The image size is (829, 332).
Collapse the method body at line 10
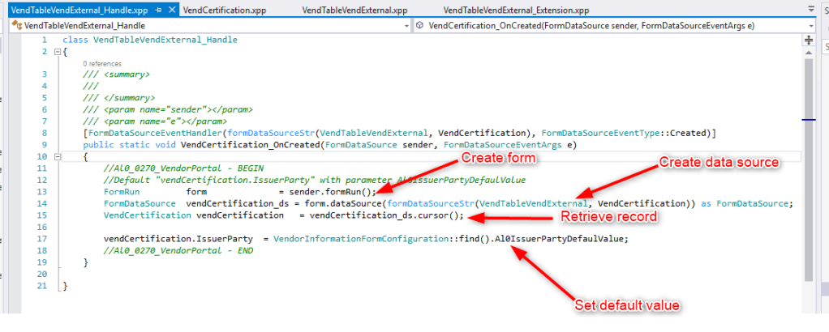click(56, 157)
